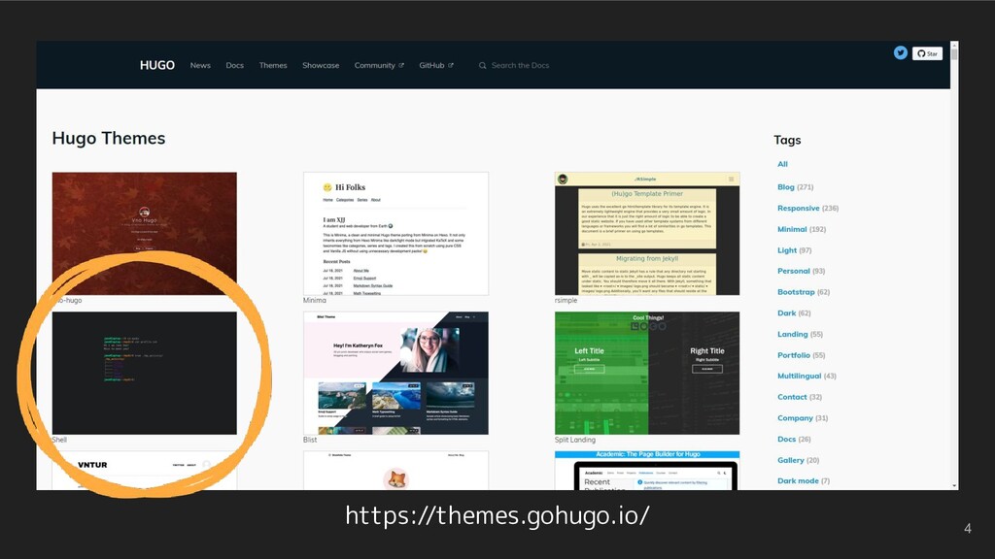Open the News menu item
Screen dimensions: 995x559
click(x=200, y=65)
